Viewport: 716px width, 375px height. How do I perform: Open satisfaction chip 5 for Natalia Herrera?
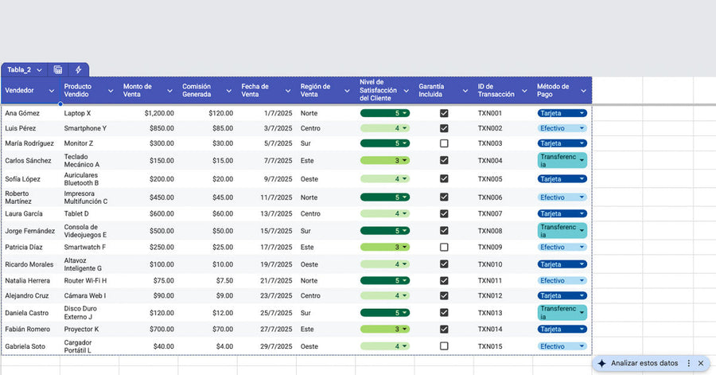click(x=385, y=280)
